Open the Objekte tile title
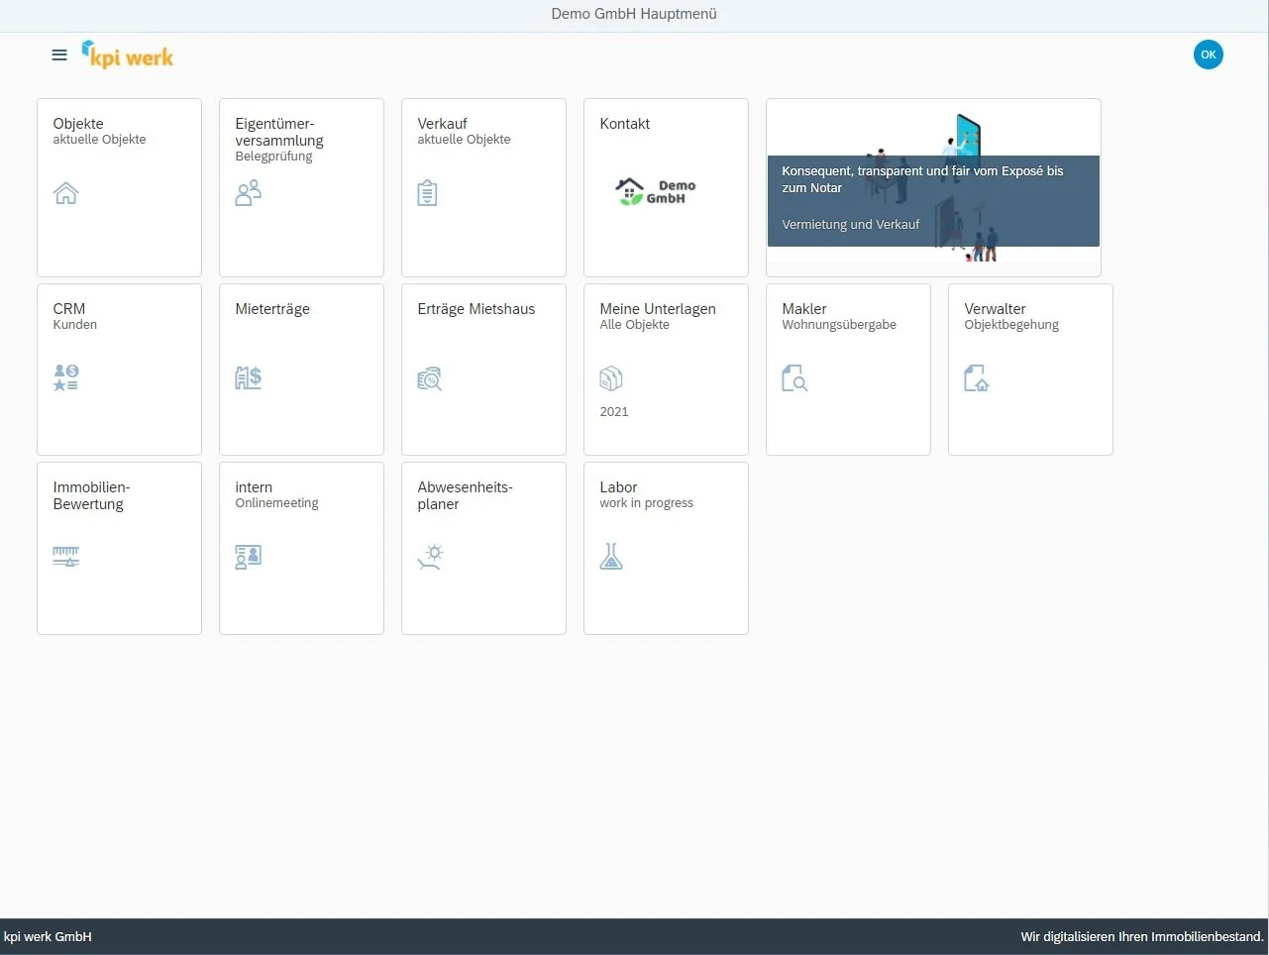 pyautogui.click(x=78, y=124)
